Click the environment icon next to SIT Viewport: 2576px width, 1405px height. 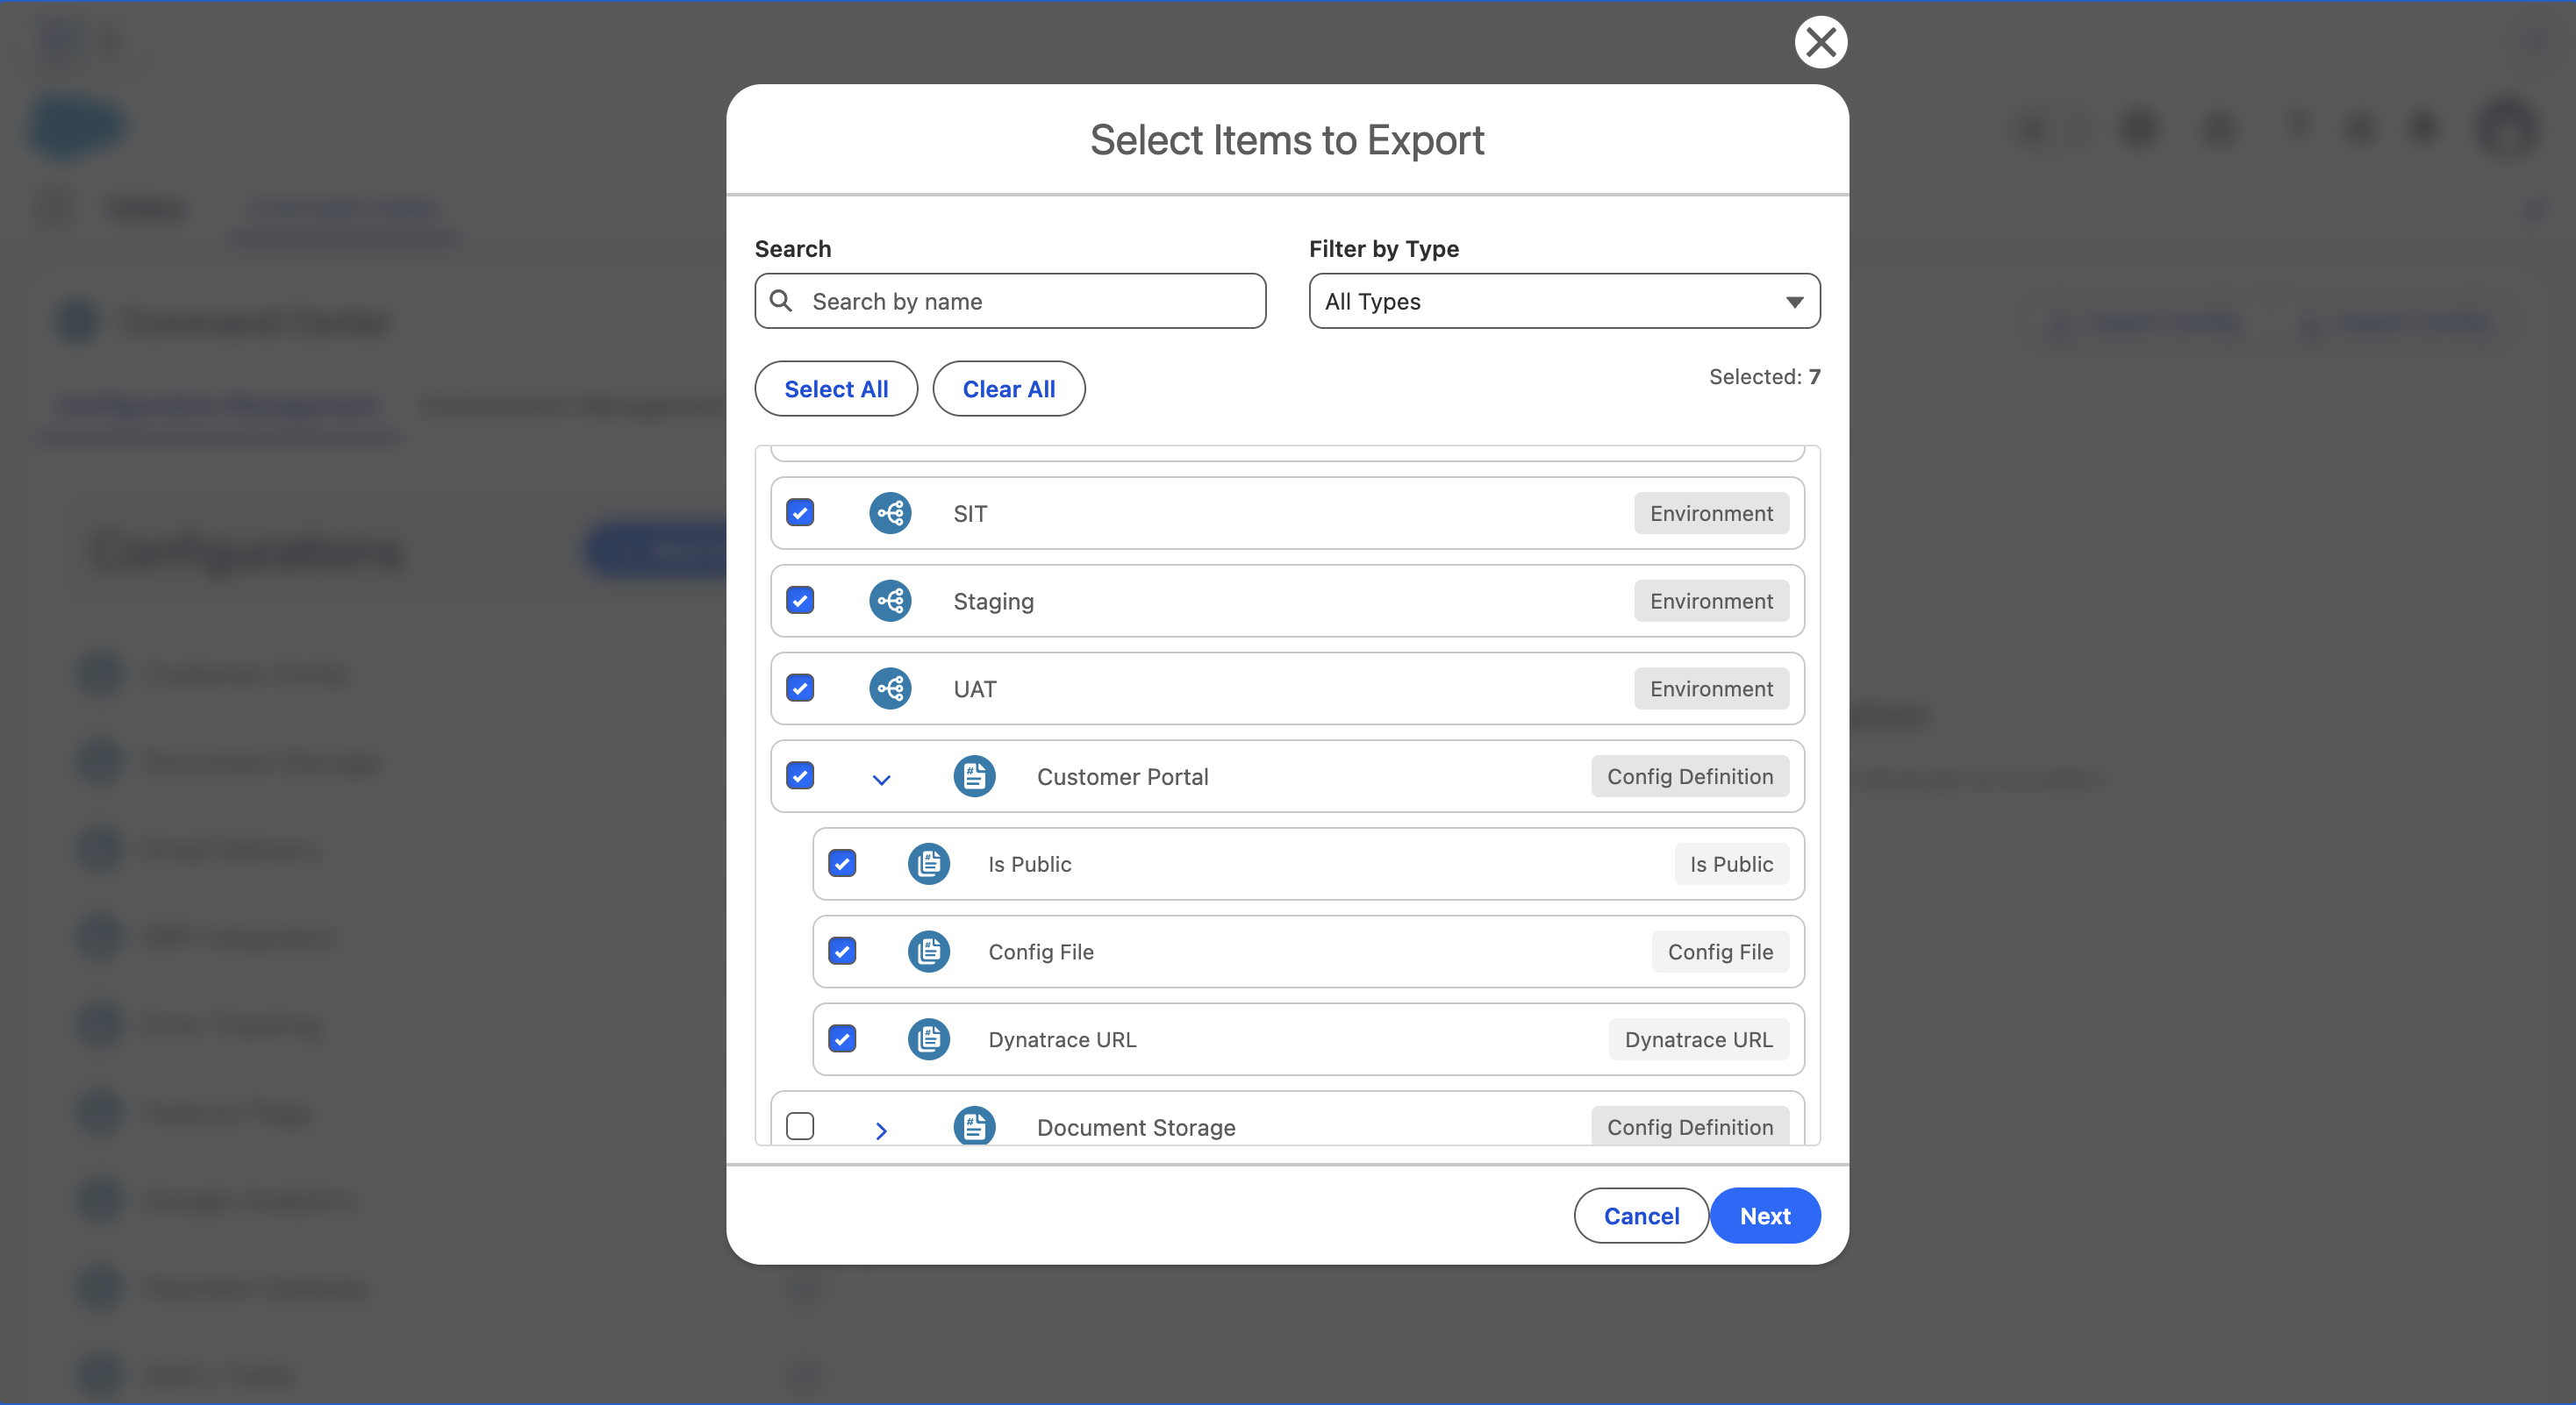[890, 513]
